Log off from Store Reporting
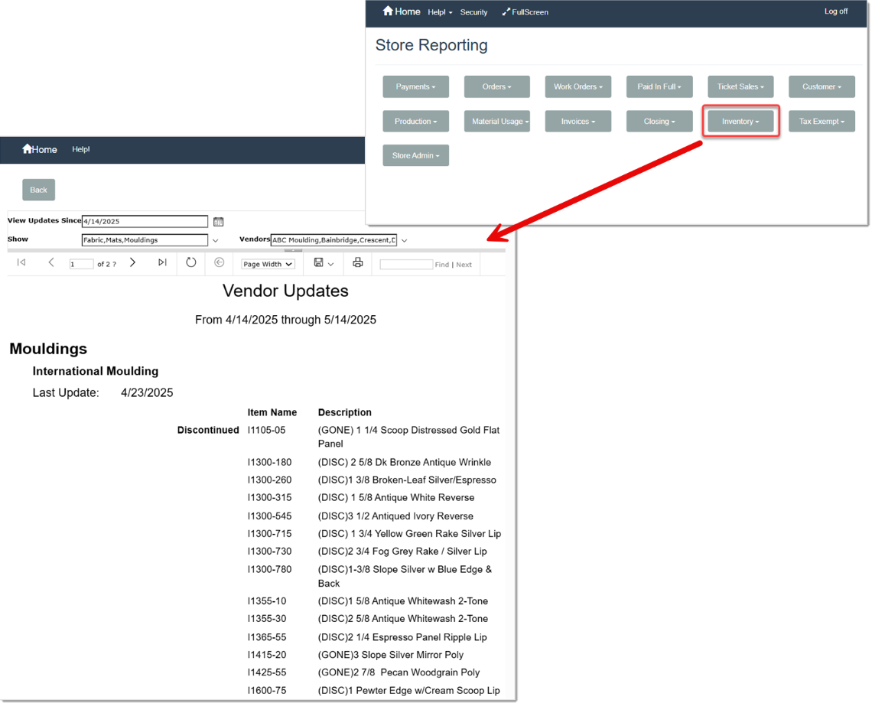 836,11
